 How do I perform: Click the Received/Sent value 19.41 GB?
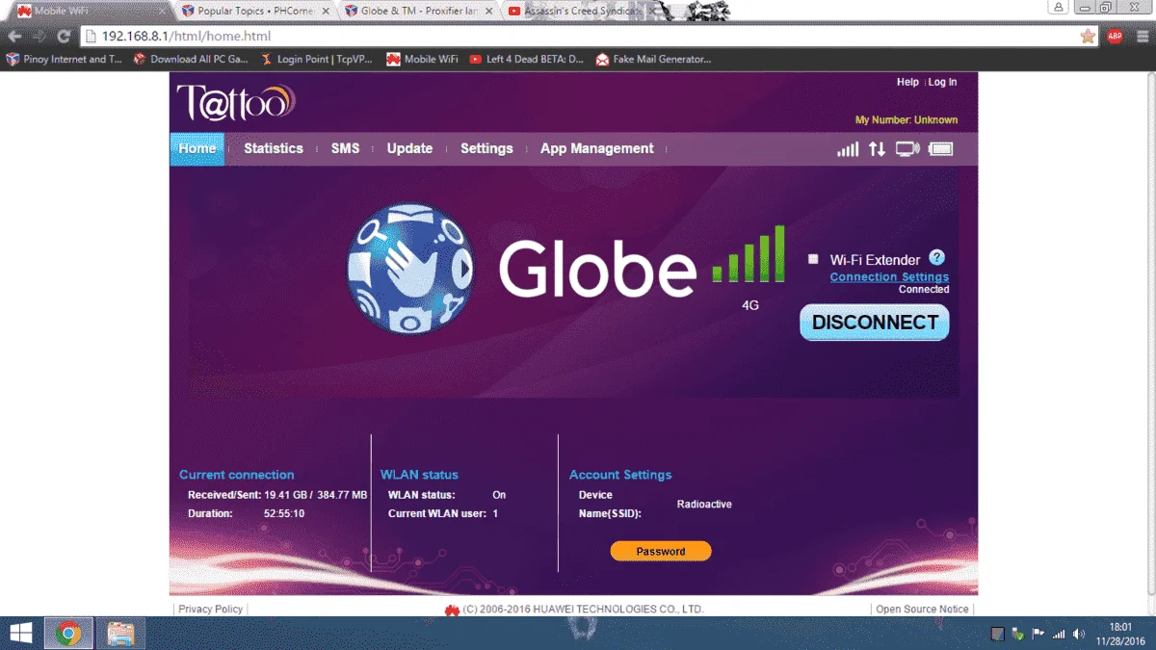click(x=286, y=495)
